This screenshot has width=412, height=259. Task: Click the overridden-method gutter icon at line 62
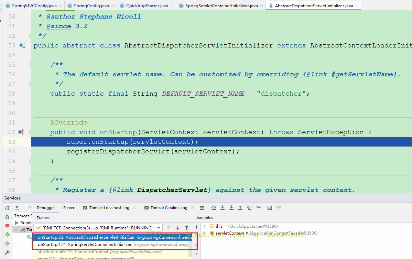point(21,132)
